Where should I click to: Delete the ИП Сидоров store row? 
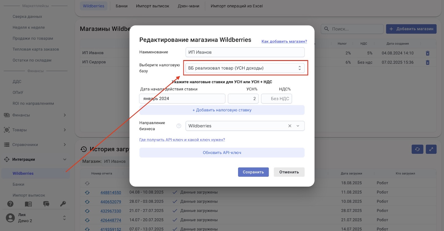tap(427, 62)
